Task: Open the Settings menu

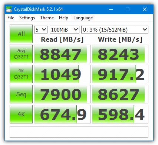Action: coord(27,18)
